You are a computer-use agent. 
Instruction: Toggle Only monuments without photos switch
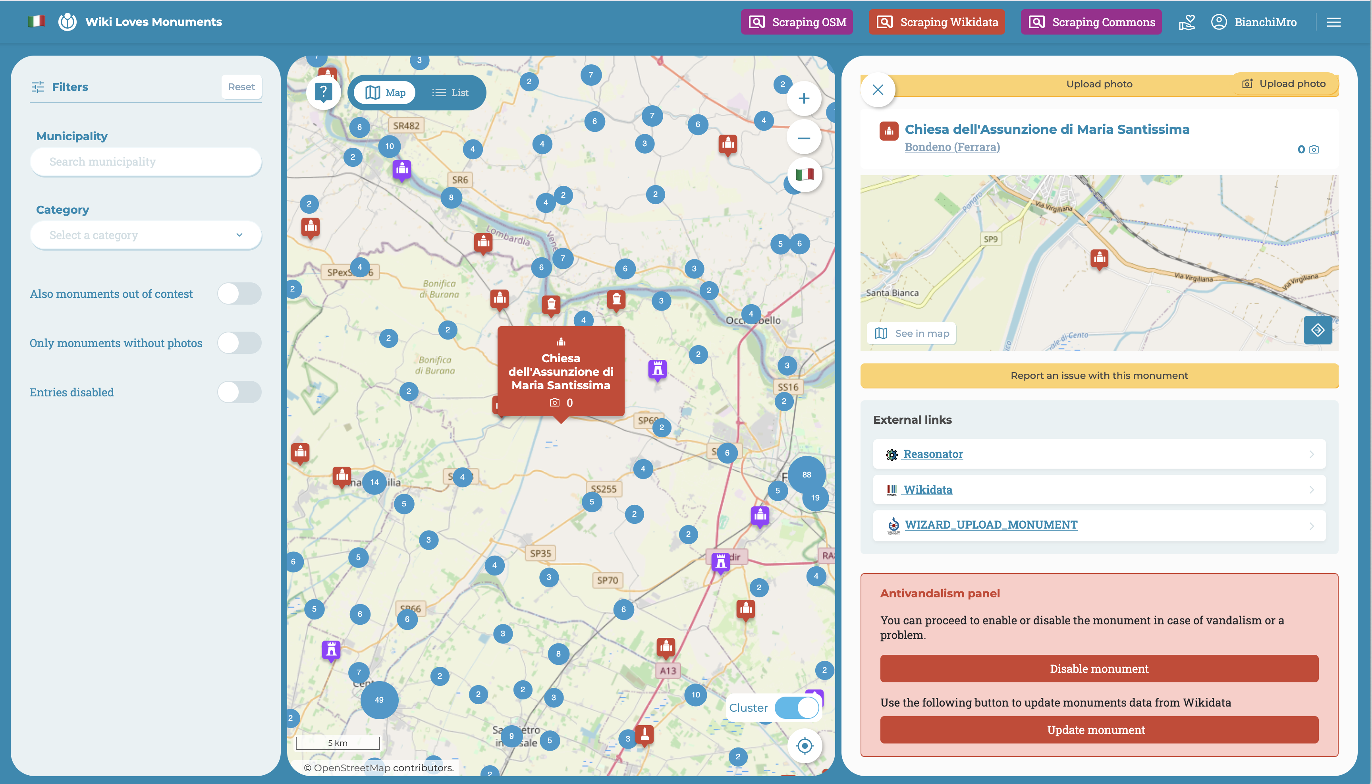(x=239, y=343)
